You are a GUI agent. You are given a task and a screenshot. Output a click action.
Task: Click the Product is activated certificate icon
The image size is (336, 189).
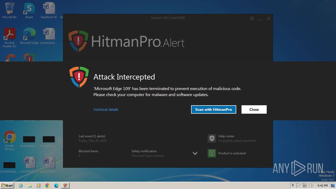(212, 153)
